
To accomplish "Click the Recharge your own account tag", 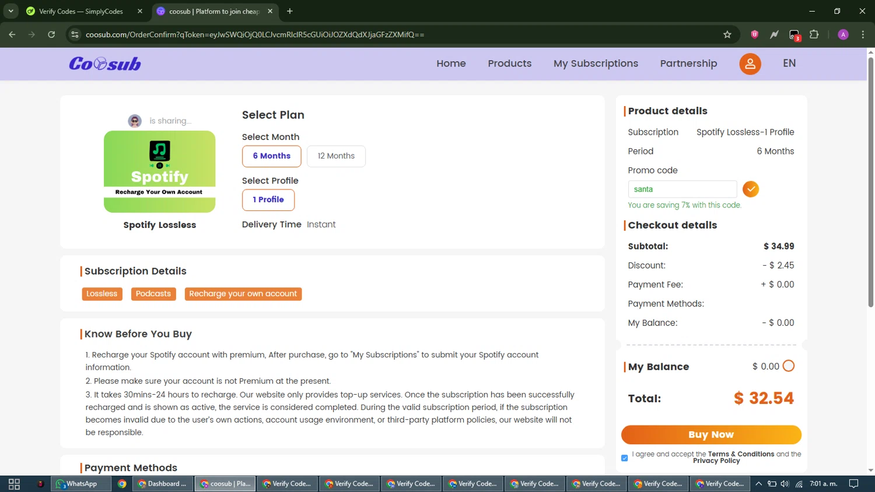I will tap(243, 294).
